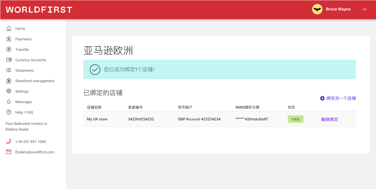Click the success checkmark circle icon

tap(95, 69)
